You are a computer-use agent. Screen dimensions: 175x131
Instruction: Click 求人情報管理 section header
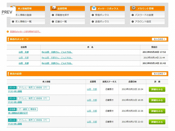pyautogui.click(x=28, y=8)
